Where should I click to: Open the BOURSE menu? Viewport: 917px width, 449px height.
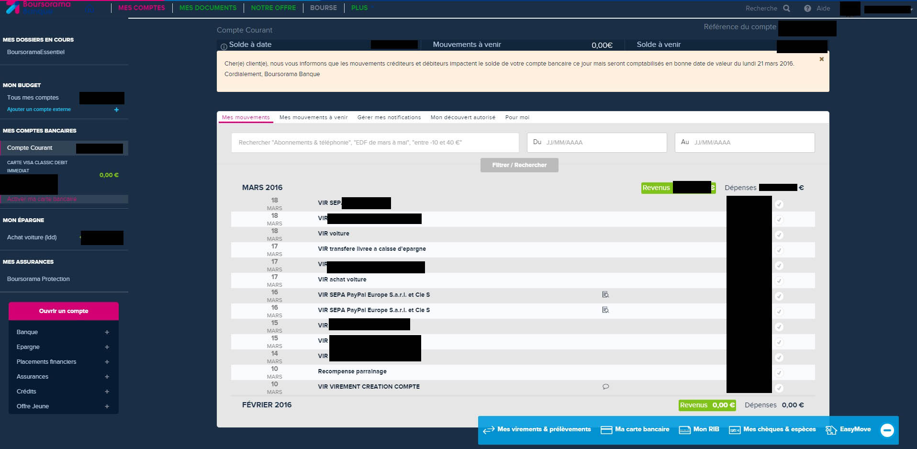click(x=324, y=8)
